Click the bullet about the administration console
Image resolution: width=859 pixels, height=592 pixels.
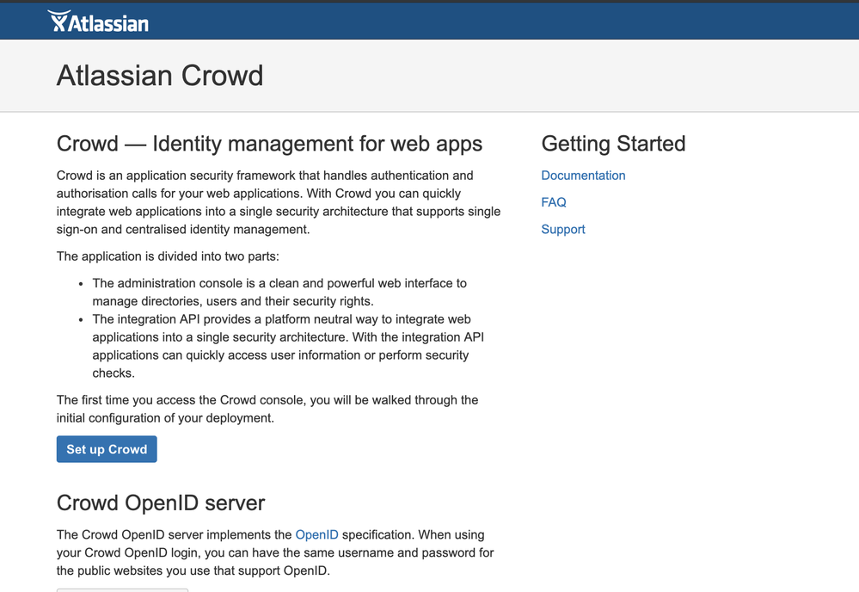(x=279, y=293)
